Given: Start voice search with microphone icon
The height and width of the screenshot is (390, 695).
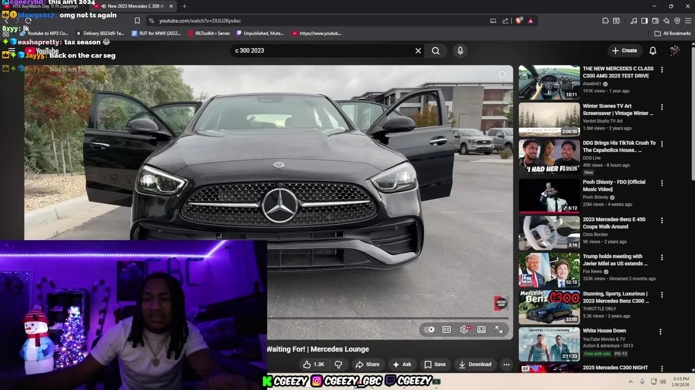Looking at the screenshot, I should (460, 50).
